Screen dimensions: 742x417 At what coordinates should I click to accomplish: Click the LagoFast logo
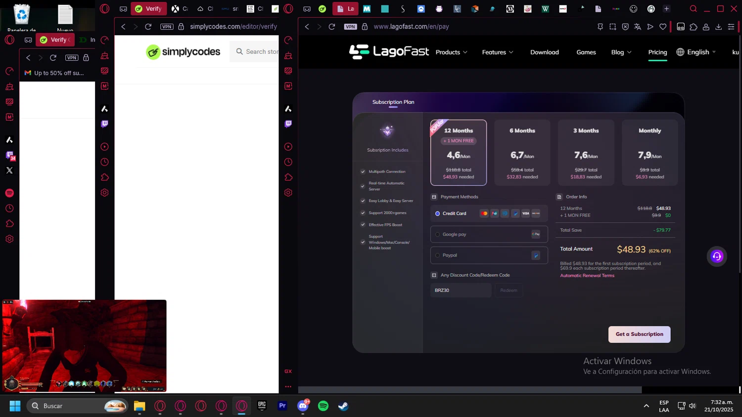coord(389,51)
